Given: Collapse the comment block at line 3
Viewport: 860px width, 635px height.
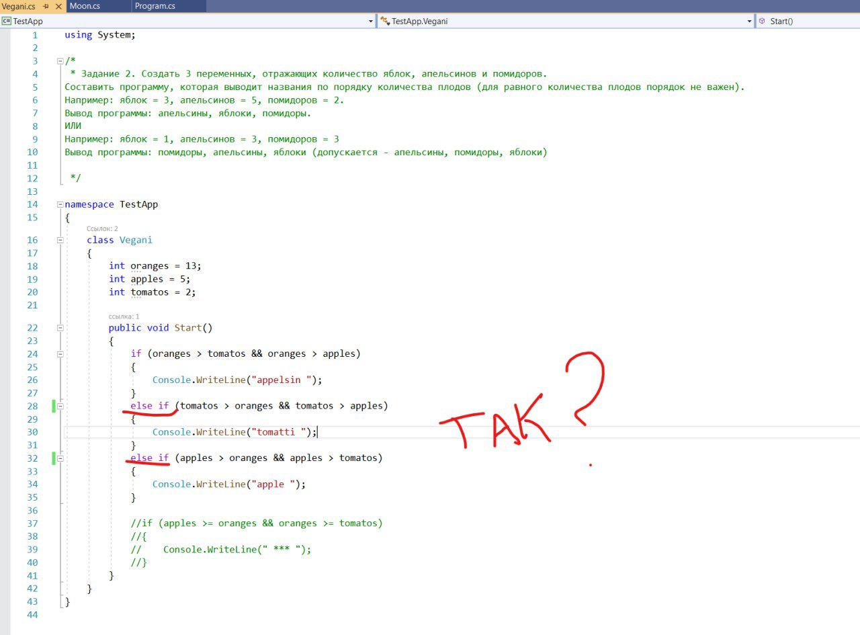Looking at the screenshot, I should click(x=60, y=61).
